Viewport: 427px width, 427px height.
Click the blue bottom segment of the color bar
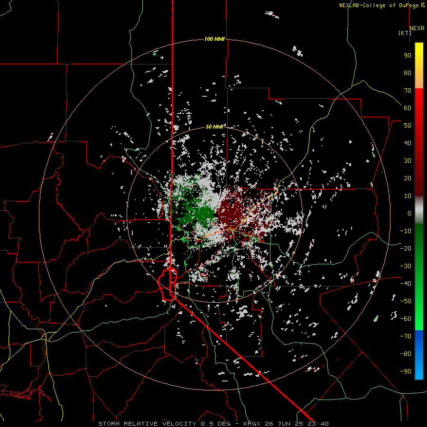(419, 355)
